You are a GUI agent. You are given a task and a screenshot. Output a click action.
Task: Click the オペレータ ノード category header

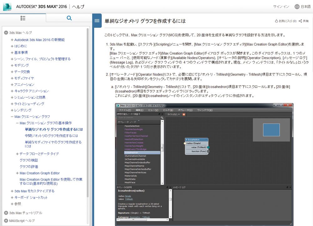[x=139, y=122]
